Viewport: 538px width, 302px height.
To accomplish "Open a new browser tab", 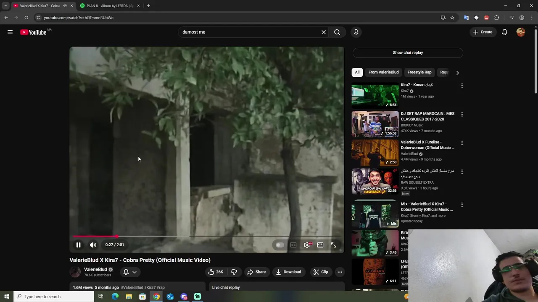I will coord(148,6).
